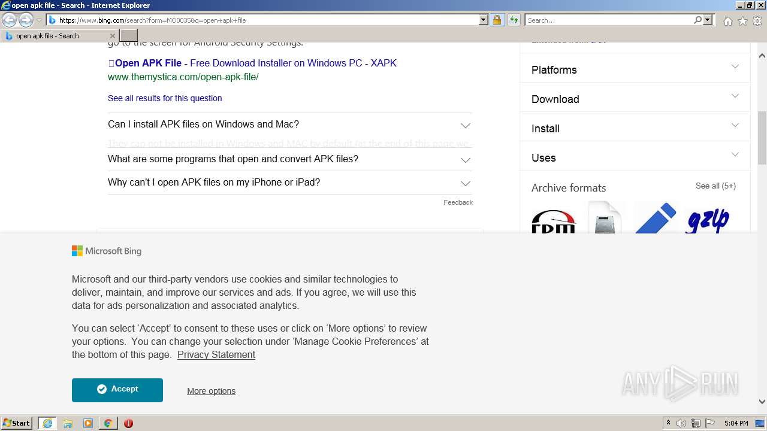
Task: Click the vertical scrollbar thumb
Action: click(x=762, y=138)
